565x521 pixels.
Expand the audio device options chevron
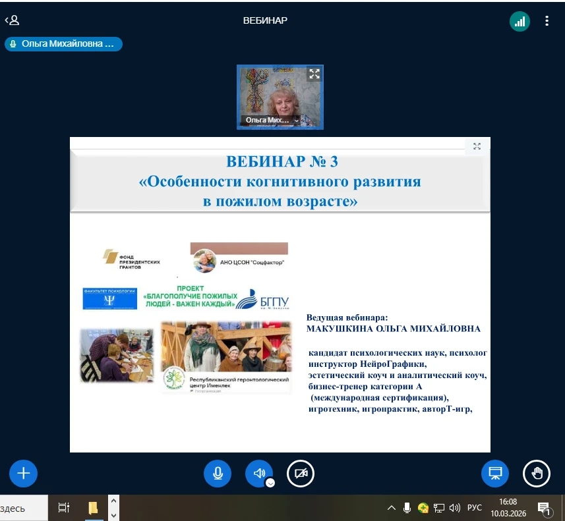click(x=270, y=483)
